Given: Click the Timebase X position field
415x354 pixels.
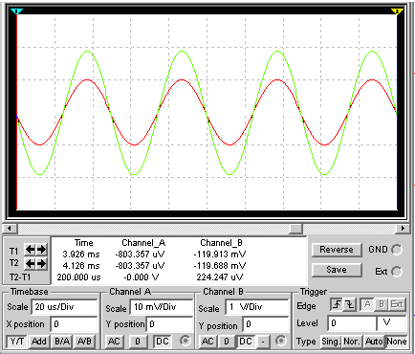Looking at the screenshot, I should (x=74, y=324).
